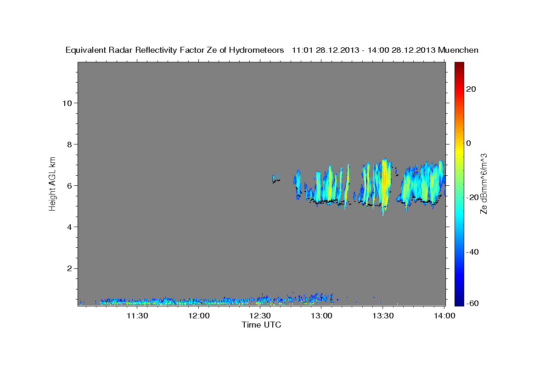The image size is (551, 367).
Task: Click the '12:00' time tick label
Action: (199, 316)
